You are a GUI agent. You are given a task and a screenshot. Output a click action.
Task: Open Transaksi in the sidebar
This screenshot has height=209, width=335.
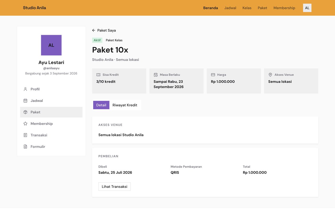(x=51, y=135)
